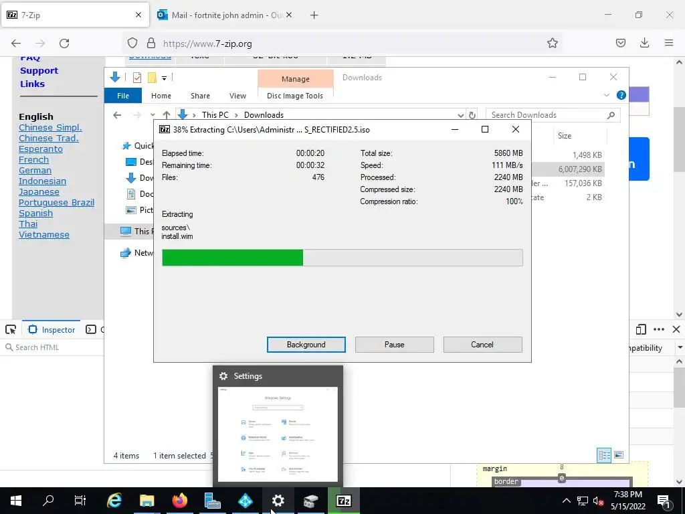The image size is (685, 514).
Task: Cancel the 7-Zip extraction
Action: (482, 345)
